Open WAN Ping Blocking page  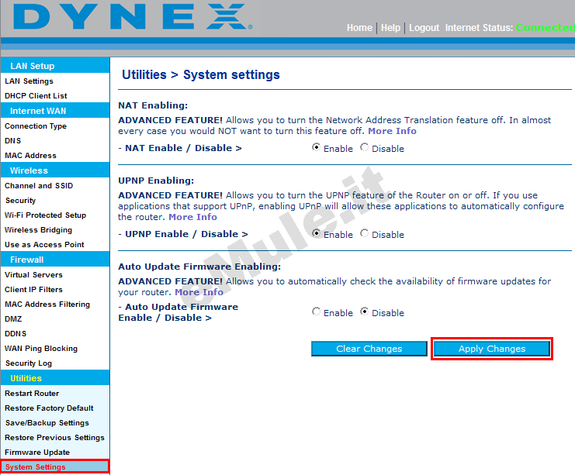[x=41, y=349]
